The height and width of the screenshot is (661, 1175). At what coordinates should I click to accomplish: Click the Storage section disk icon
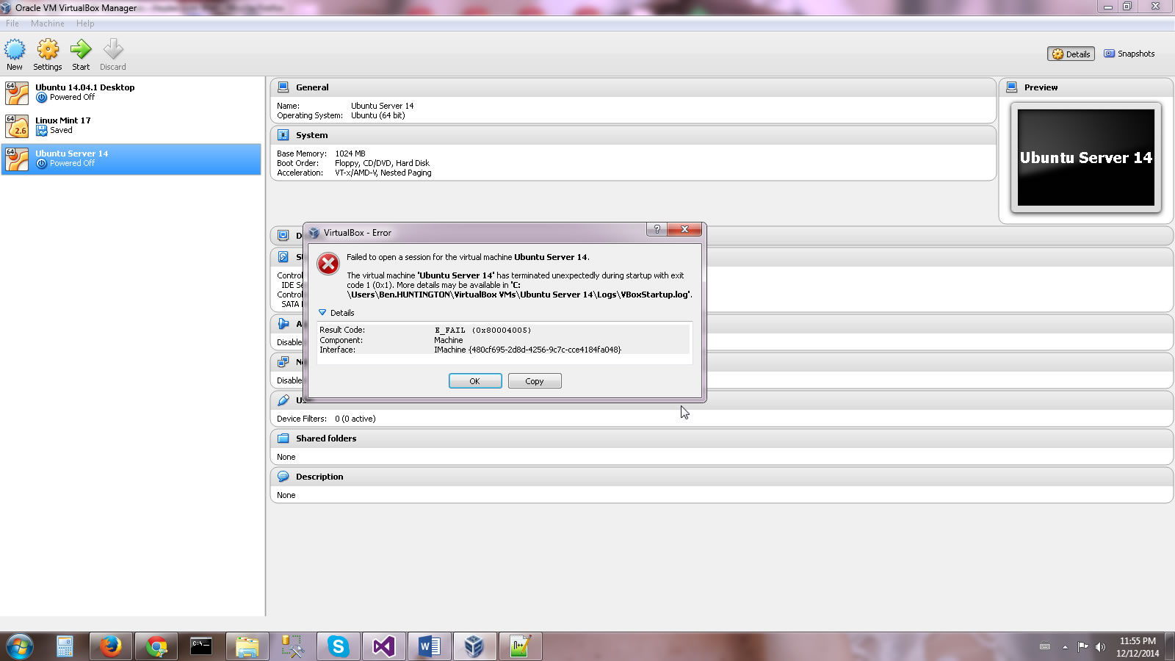tap(283, 257)
